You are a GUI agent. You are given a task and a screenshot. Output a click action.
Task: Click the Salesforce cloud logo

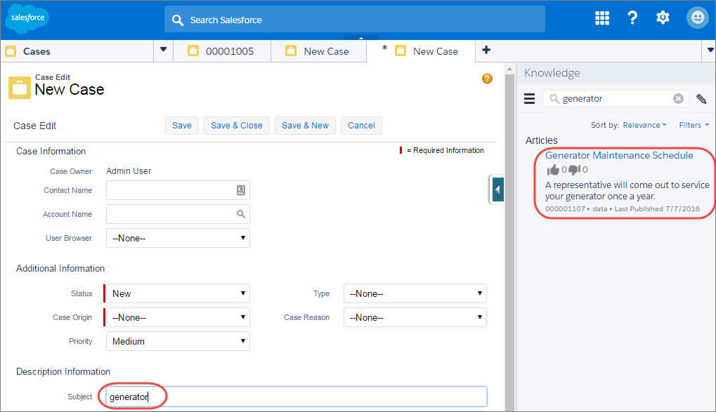(x=27, y=18)
